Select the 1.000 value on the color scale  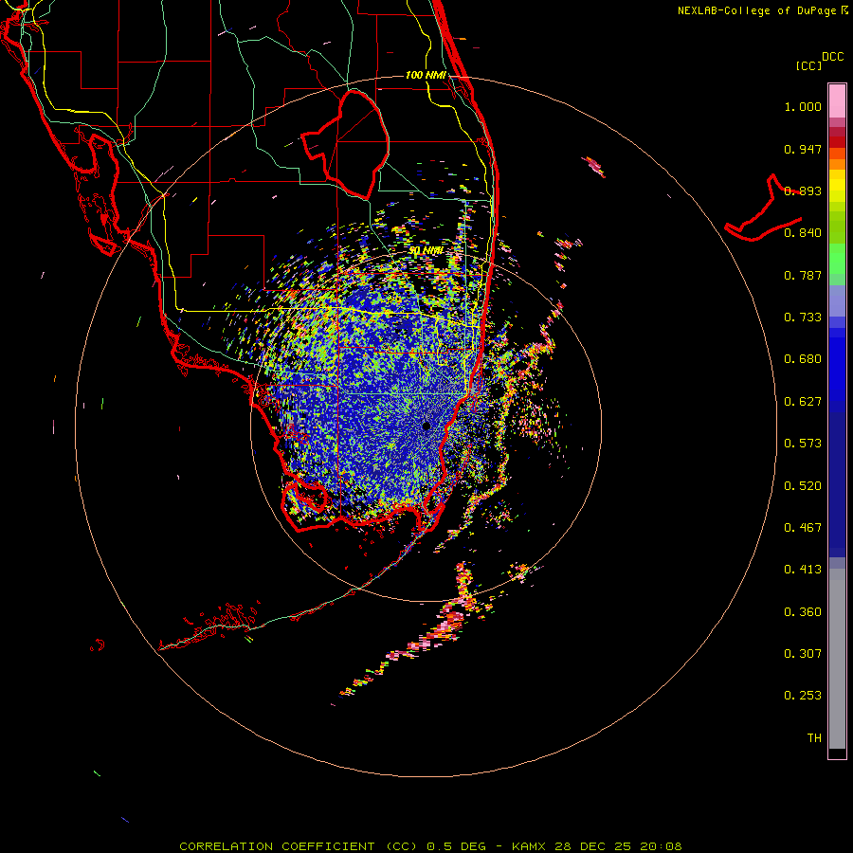tap(803, 106)
